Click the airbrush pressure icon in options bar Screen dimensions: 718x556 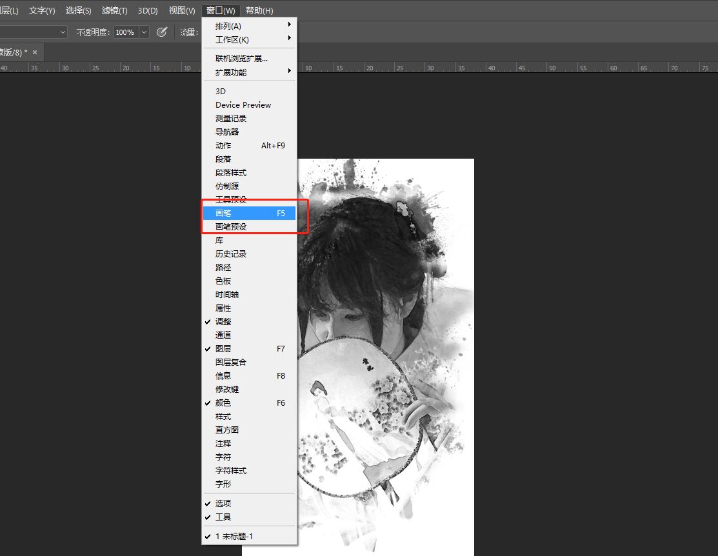[162, 32]
